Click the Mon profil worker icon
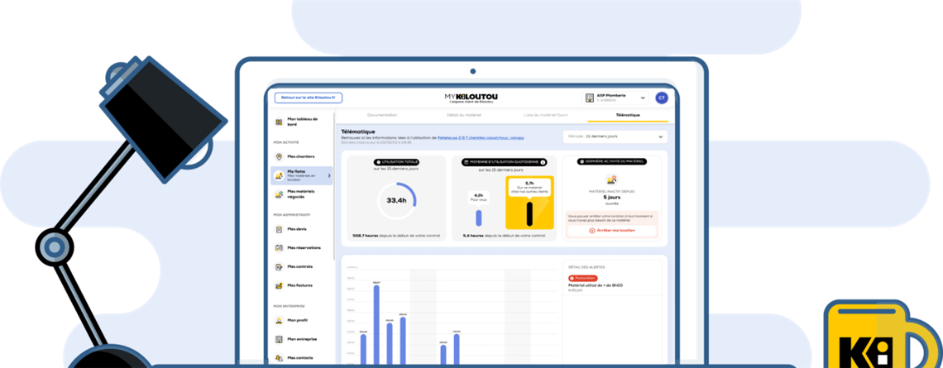This screenshot has width=943, height=368. tap(279, 320)
